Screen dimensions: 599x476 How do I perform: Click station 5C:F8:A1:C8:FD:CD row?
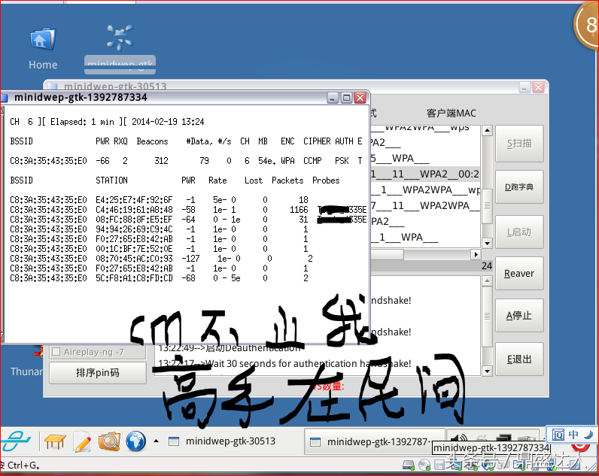tap(159, 278)
